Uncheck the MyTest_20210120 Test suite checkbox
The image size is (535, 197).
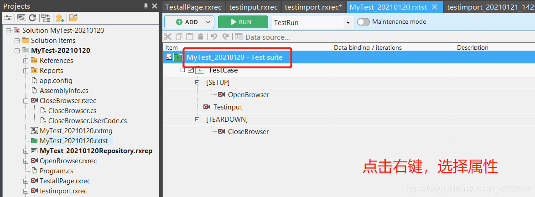(x=169, y=57)
